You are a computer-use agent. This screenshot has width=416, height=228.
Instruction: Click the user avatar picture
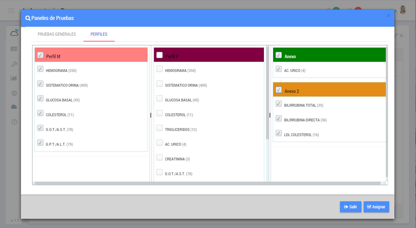pyautogui.click(x=402, y=10)
